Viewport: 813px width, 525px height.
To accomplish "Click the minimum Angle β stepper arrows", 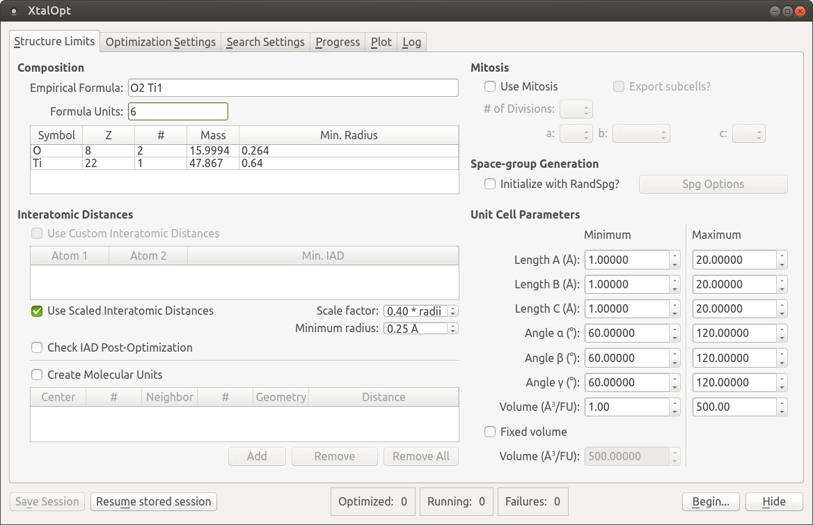I will 674,358.
